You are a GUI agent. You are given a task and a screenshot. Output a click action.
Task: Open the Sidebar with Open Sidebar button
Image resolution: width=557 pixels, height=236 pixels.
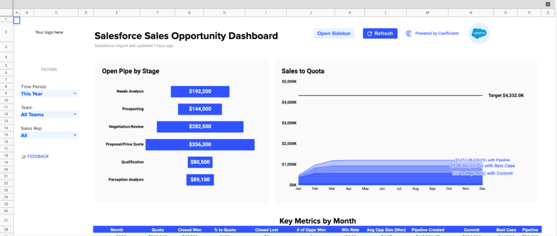(334, 34)
